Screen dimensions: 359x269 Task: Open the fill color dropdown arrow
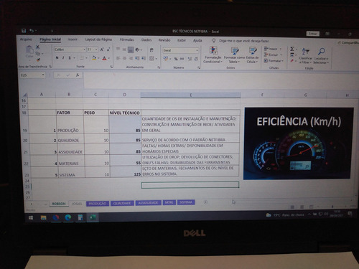[98, 58]
